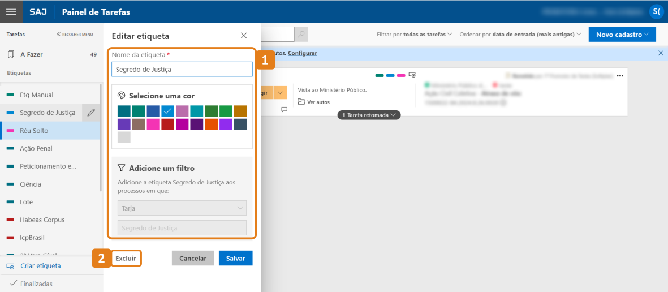
Task: Open the A Fazer task list
Action: click(x=32, y=55)
